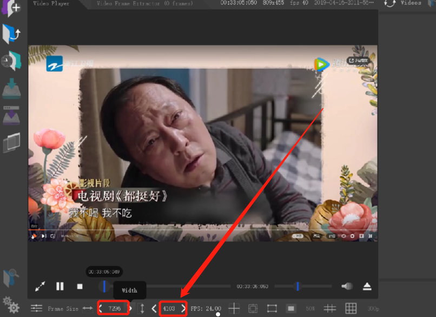
Task: Toggle the hash grid overlay icon
Action: click(330, 308)
